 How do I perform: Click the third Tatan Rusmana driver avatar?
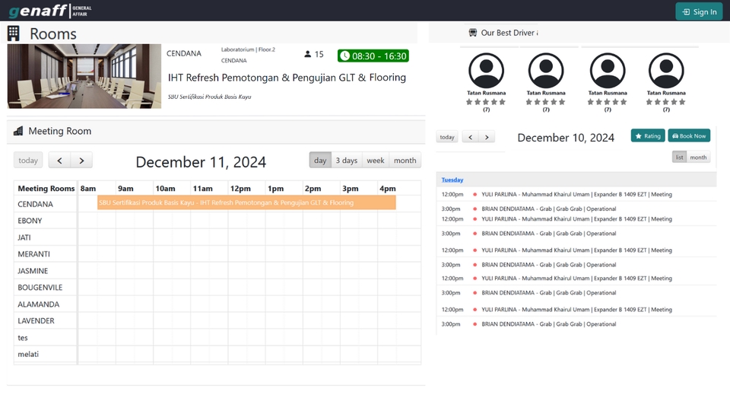pos(608,70)
